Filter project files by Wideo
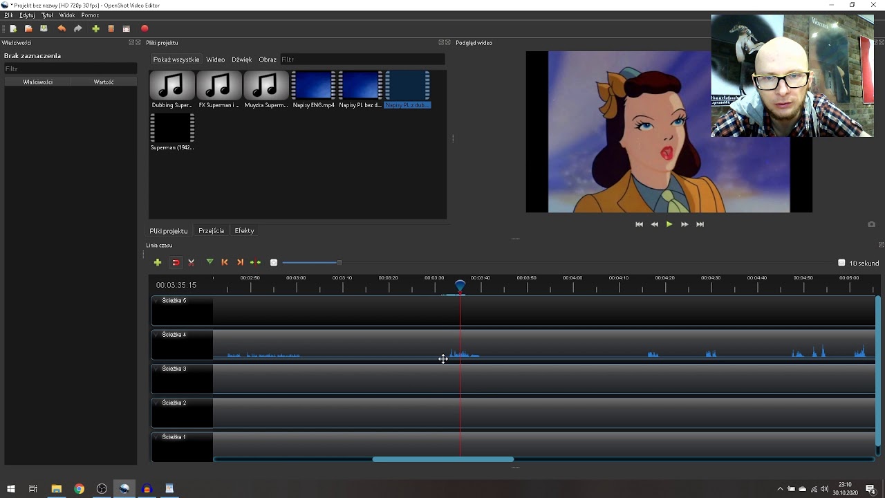Viewport: 885px width, 498px height. point(216,59)
